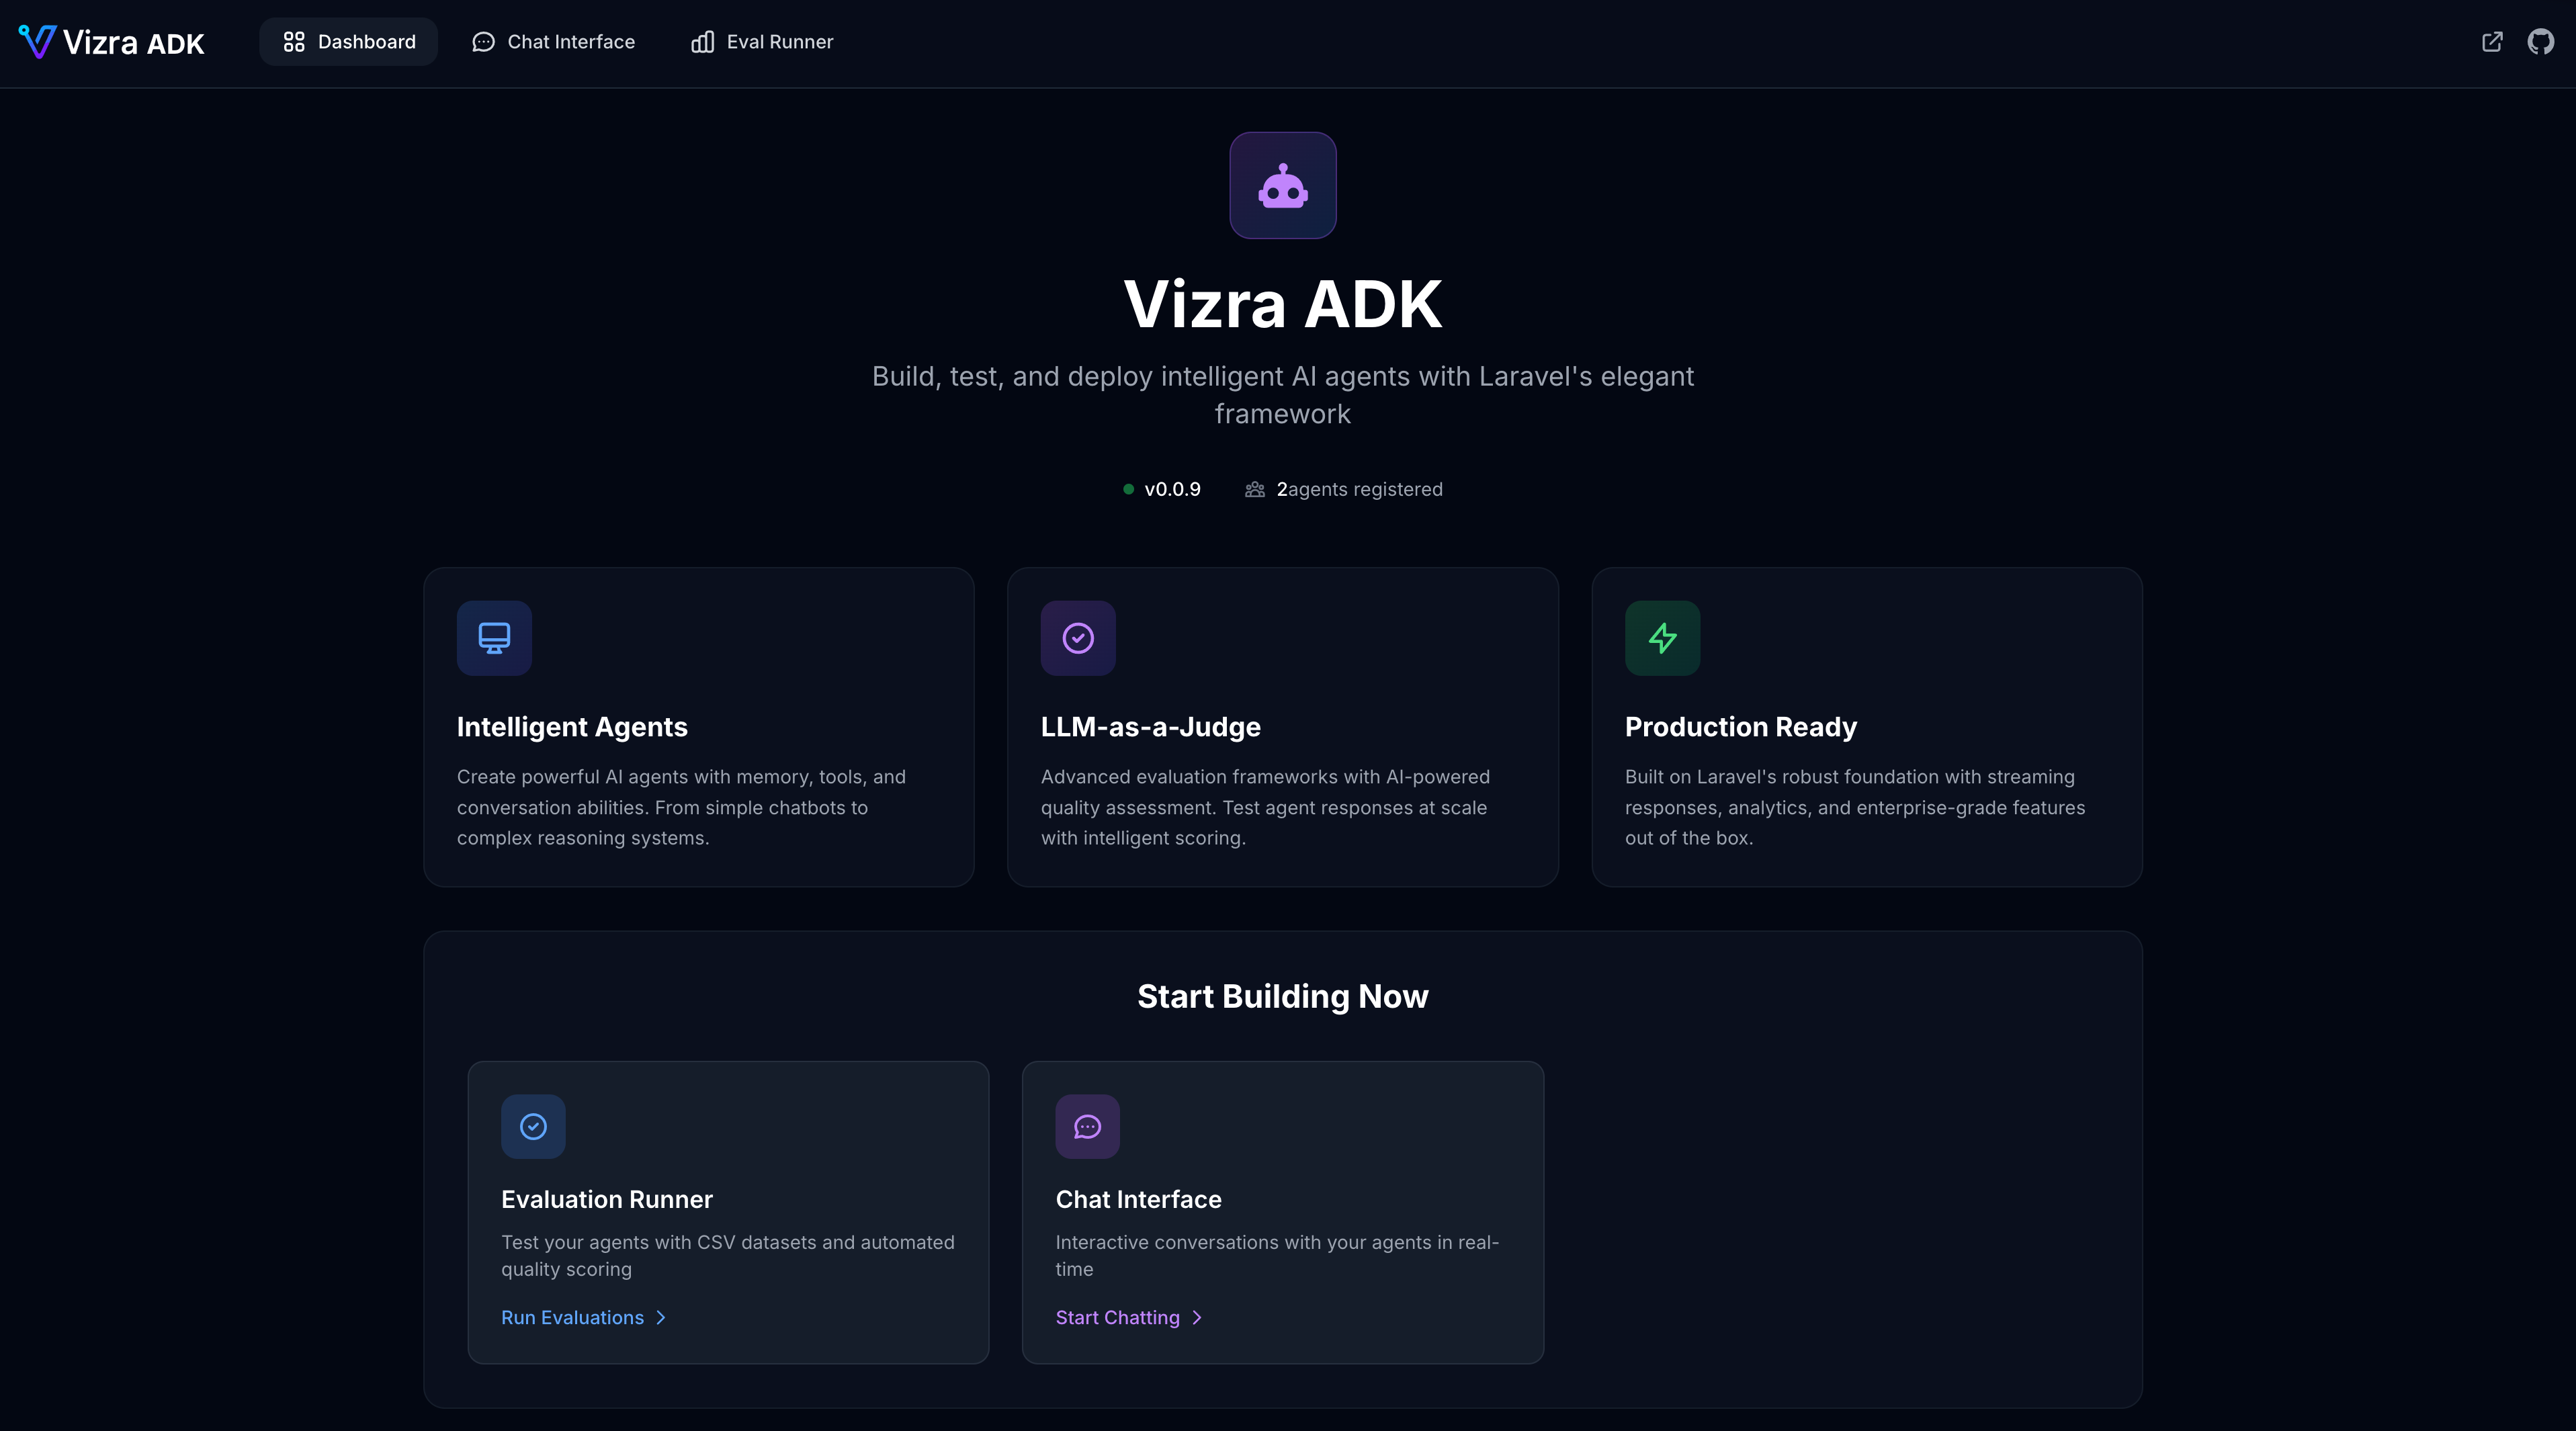This screenshot has height=1431, width=2576.
Task: Click the chevron next to Start Chatting
Action: point(1196,1318)
